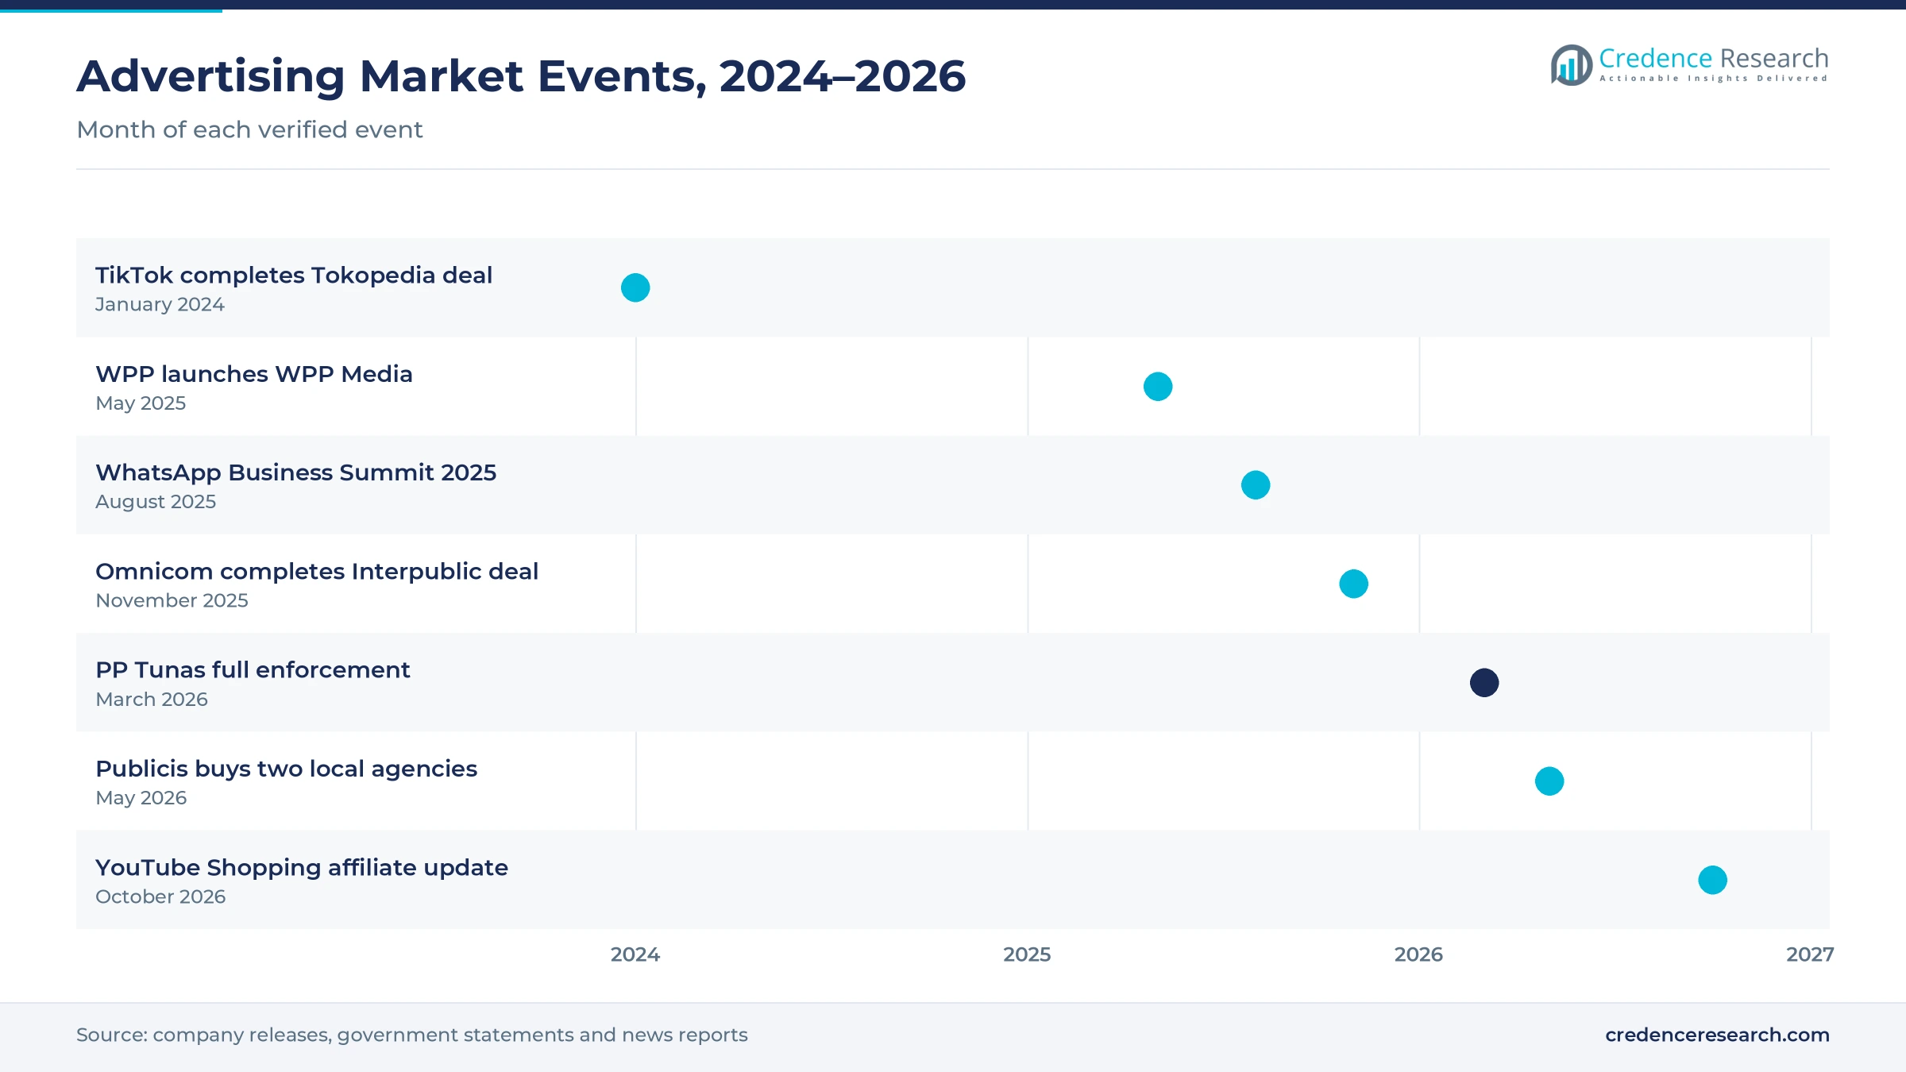
Task: Click the 'PP Tunas full enforcement' label
Action: coord(253,670)
